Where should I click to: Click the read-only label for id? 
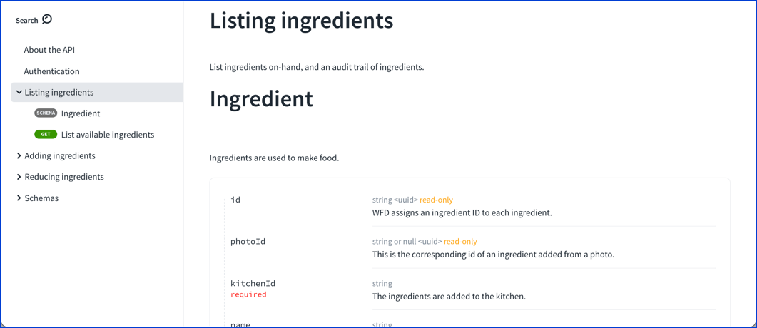coord(436,200)
